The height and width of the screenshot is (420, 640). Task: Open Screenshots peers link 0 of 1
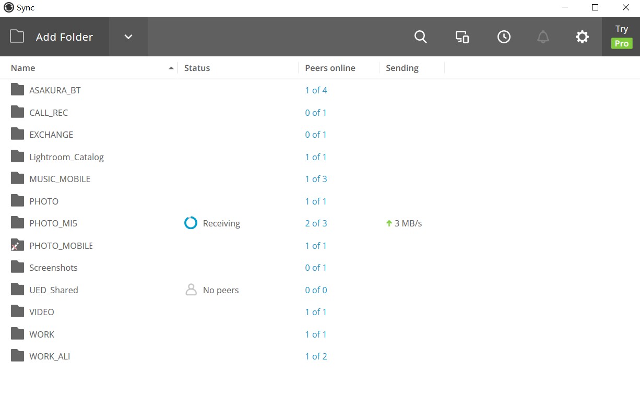tap(316, 268)
